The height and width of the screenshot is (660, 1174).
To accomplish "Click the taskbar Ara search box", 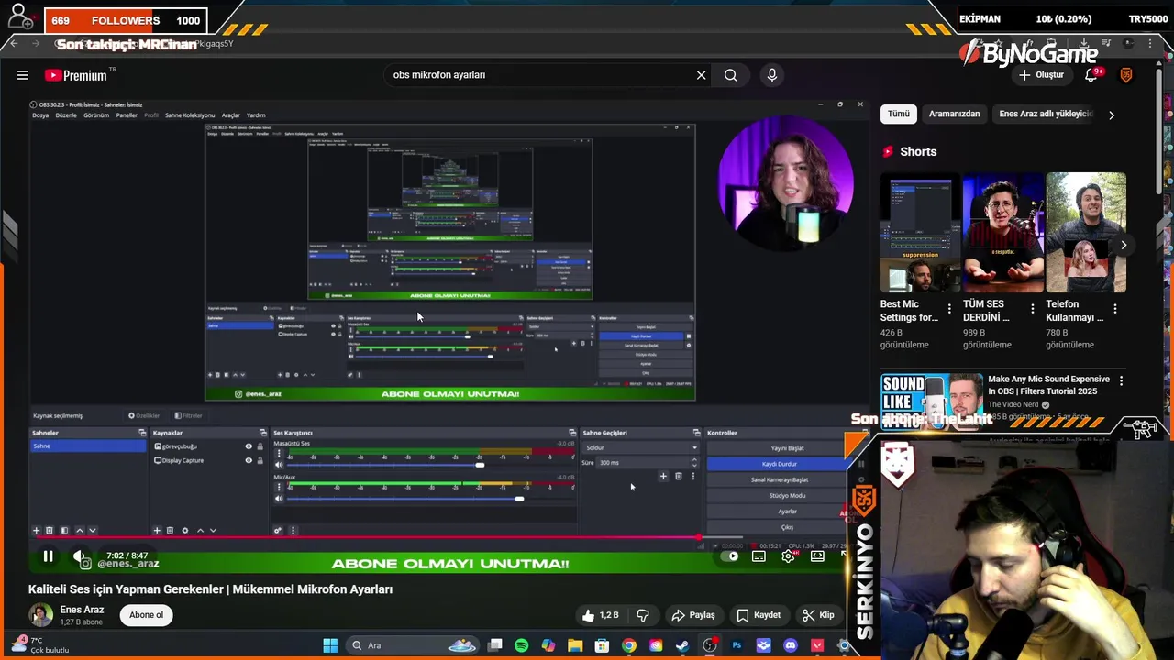I will point(411,645).
